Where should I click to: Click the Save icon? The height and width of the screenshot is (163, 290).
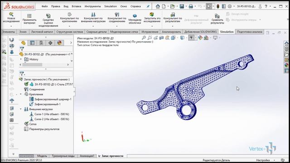182,6
